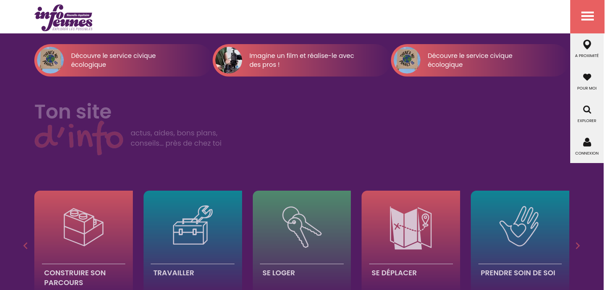
Task: Click the Travailler card title
Action: 174,273
